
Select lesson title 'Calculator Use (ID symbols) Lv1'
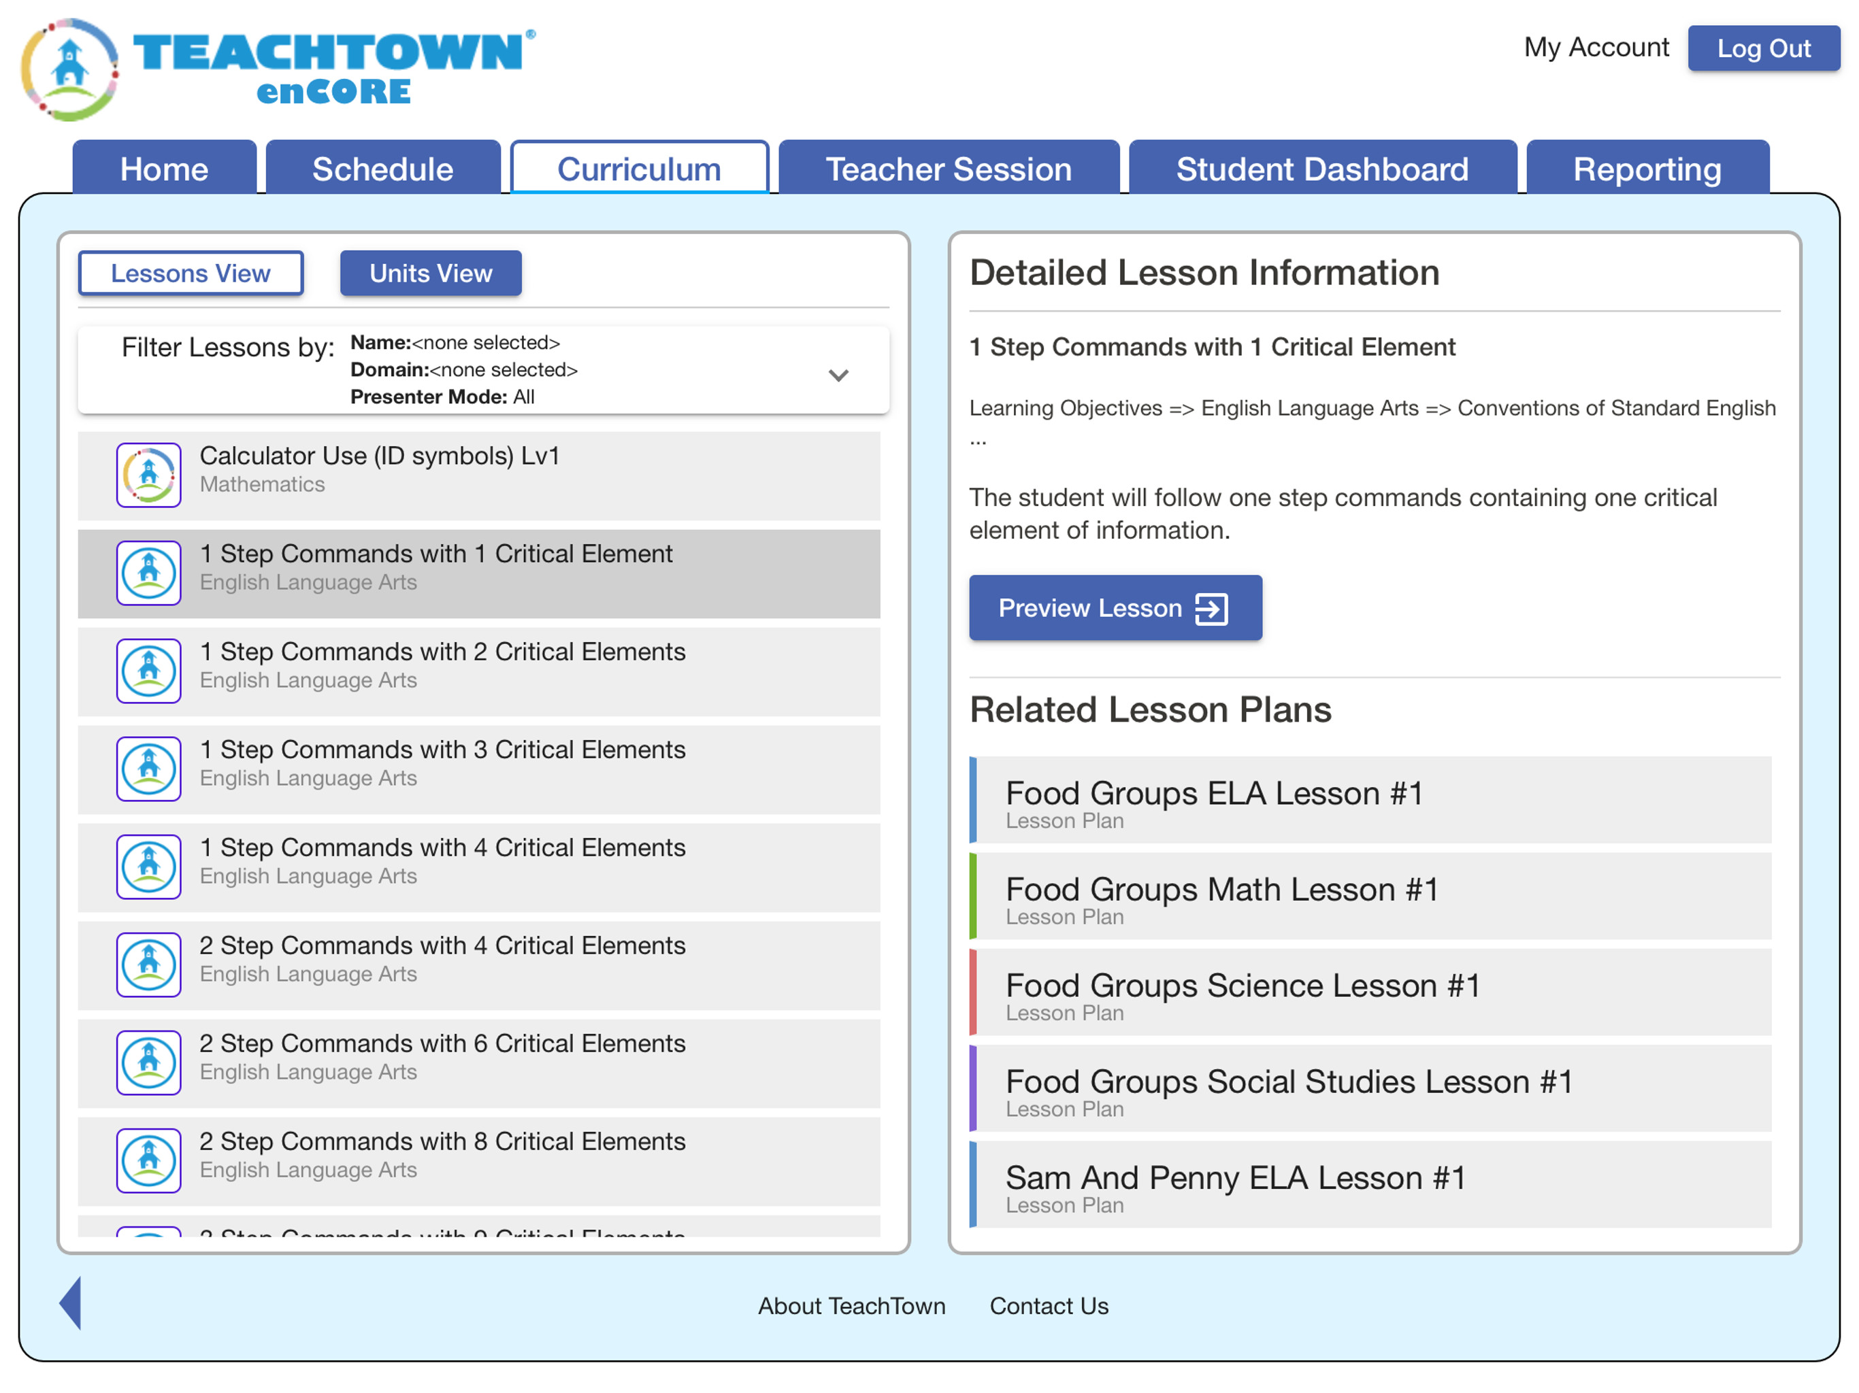point(380,456)
